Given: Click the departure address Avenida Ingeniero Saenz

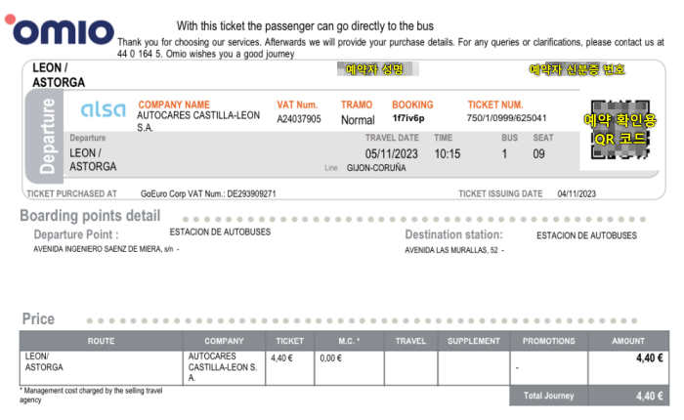Looking at the screenshot, I should pos(104,249).
